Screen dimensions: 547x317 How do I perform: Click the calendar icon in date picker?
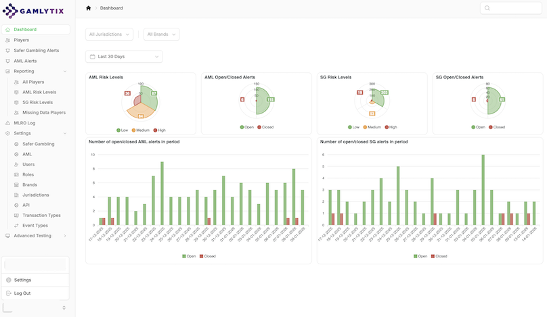point(92,56)
